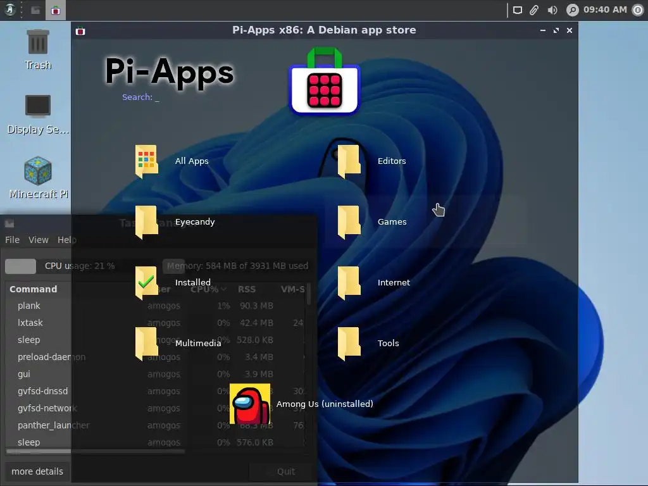Screen dimensions: 648x486
Task: Click the Installed category label
Action: pyautogui.click(x=193, y=283)
